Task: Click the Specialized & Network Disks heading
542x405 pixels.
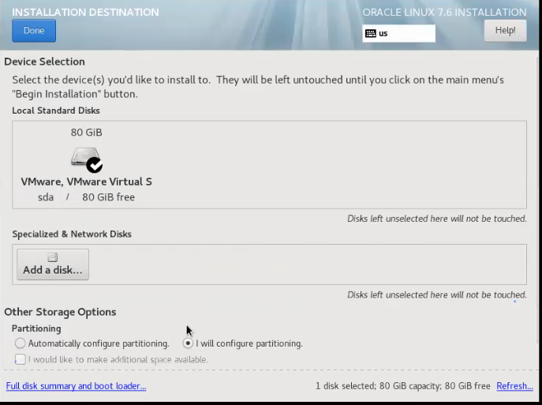Action: click(72, 234)
